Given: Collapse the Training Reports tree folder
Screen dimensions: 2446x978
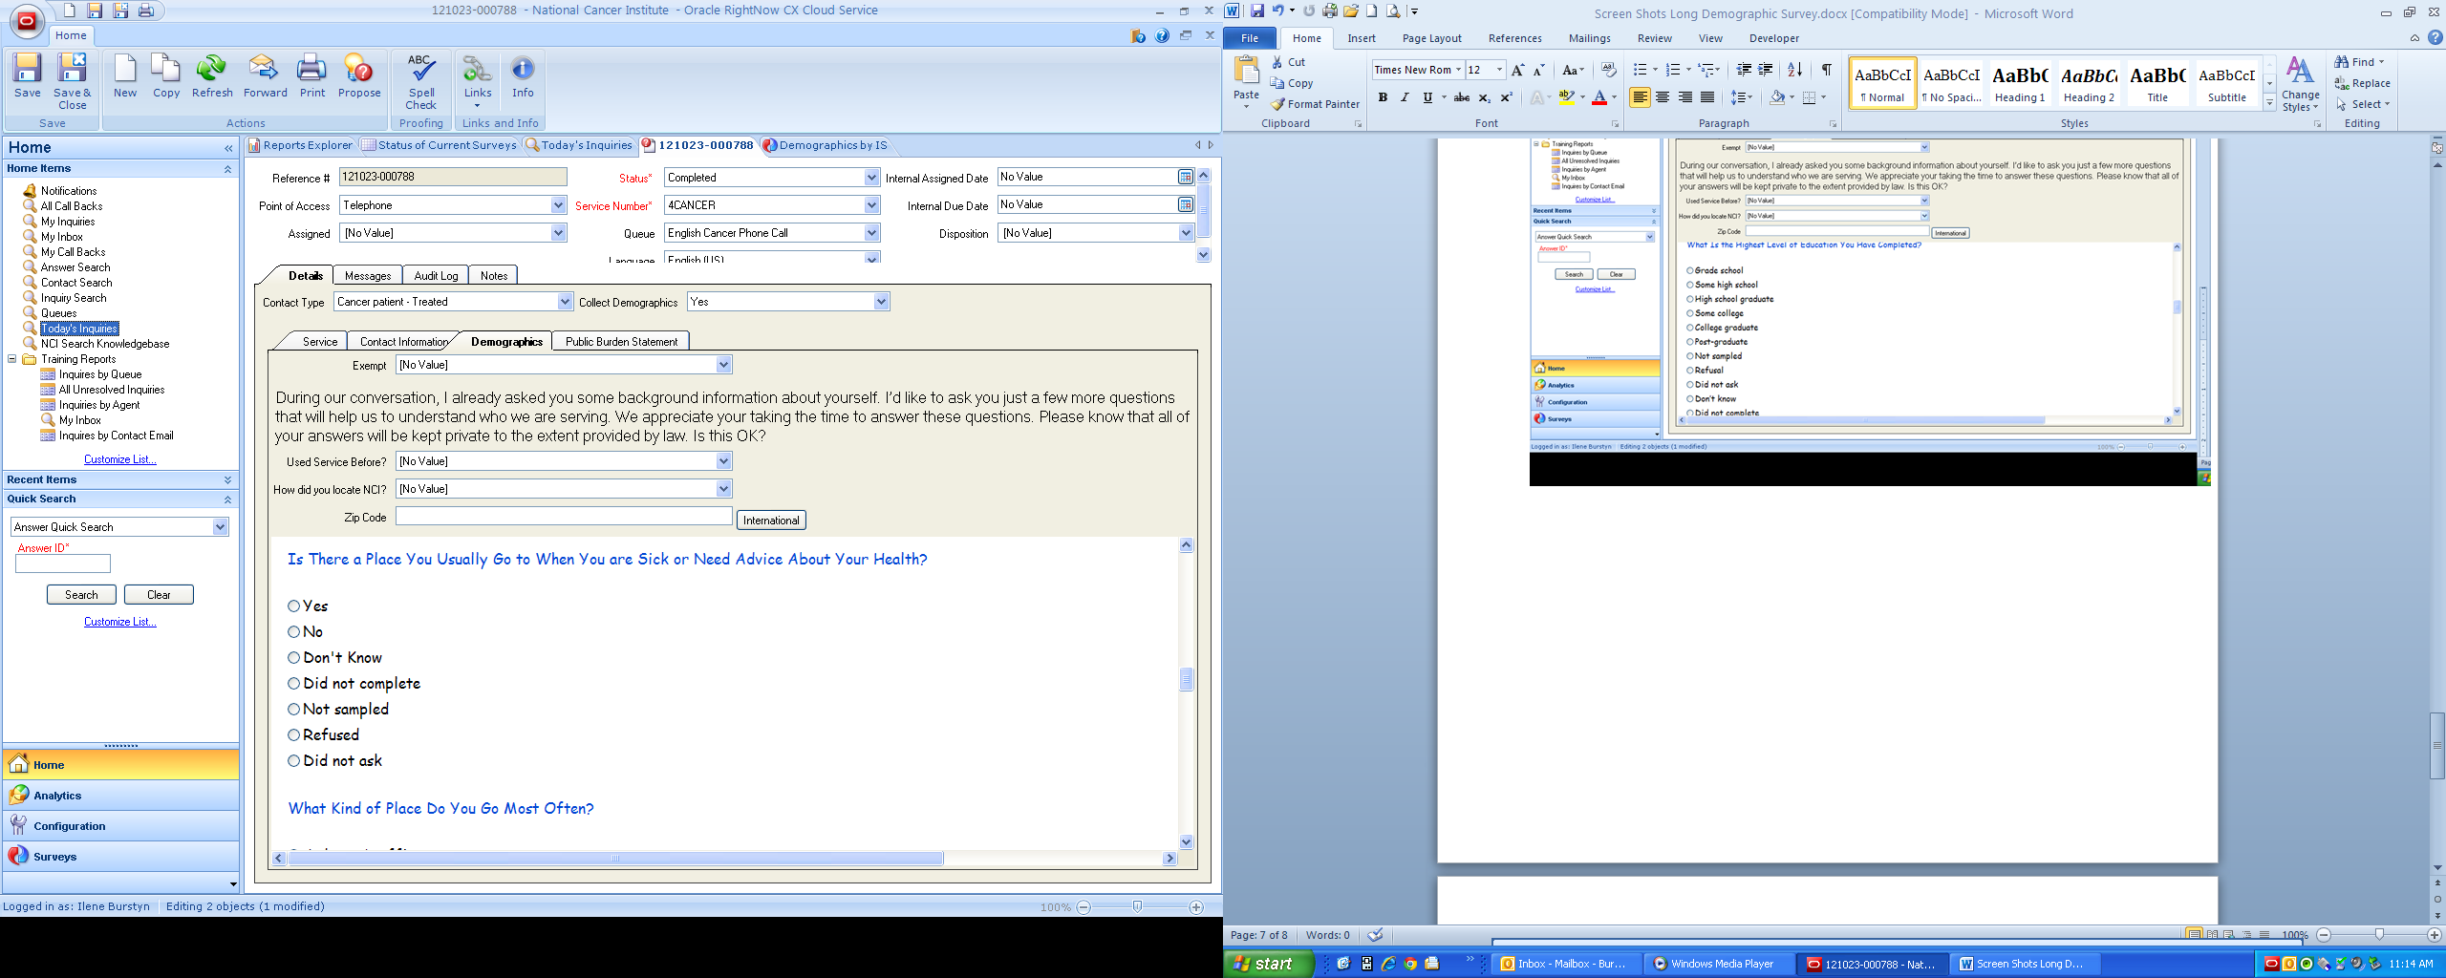Looking at the screenshot, I should [12, 359].
